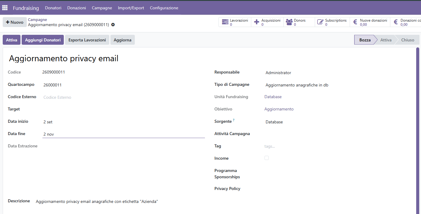Viewport: 421px width, 214px height.
Task: Open the apps grid menu icon
Action: pyautogui.click(x=5, y=8)
